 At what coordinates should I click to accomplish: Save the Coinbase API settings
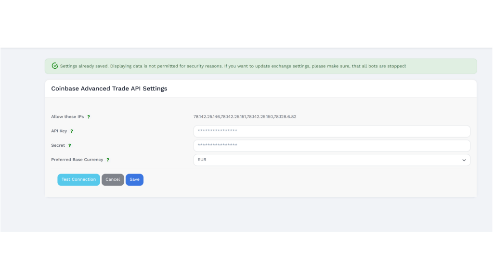[135, 180]
